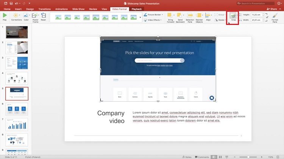
Task: Click the Polish (Poland) language indicator
Action: click(33, 157)
